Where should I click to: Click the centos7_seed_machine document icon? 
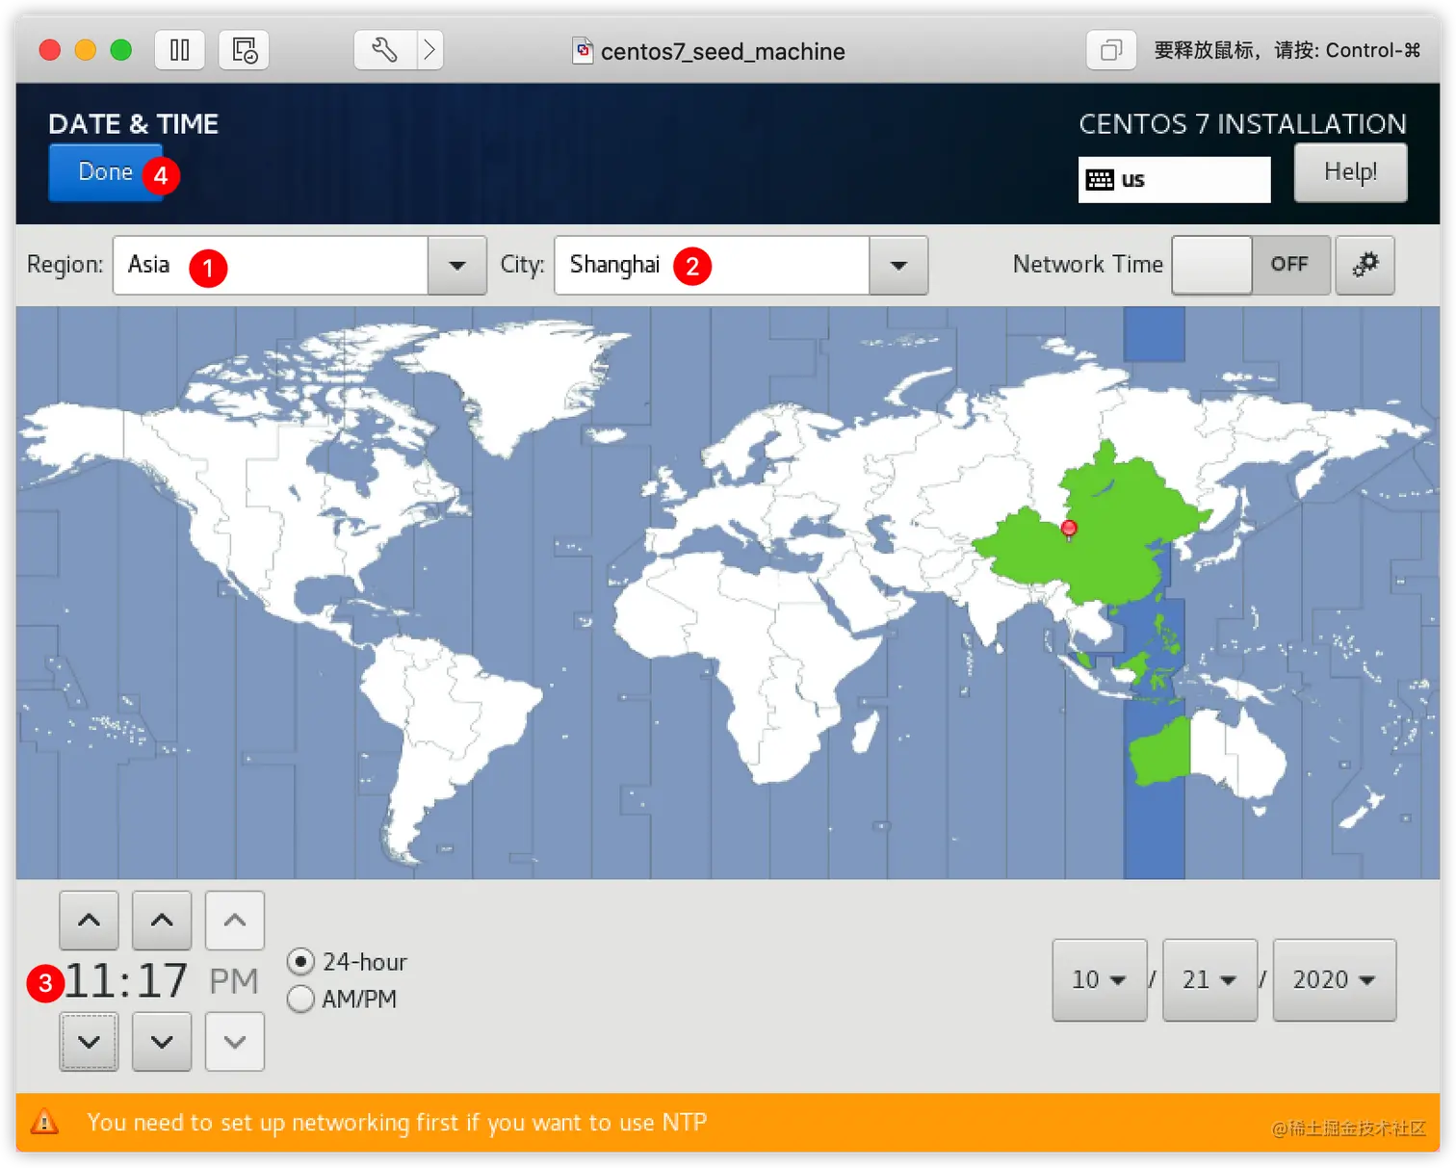pyautogui.click(x=583, y=50)
